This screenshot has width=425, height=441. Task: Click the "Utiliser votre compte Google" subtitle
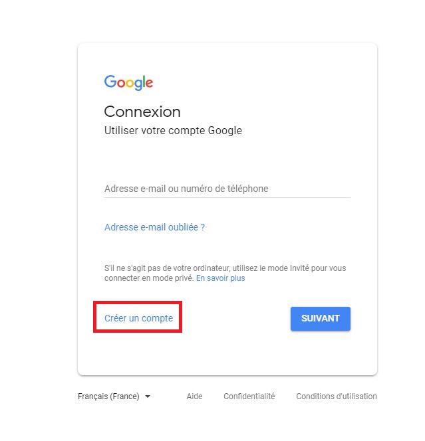pos(173,131)
